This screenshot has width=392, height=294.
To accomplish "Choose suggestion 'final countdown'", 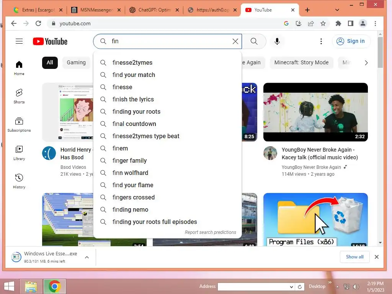I will [168, 124].
